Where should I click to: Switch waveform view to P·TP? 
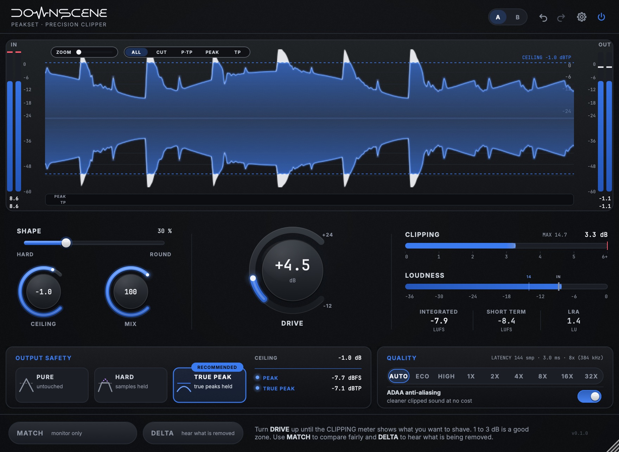pyautogui.click(x=187, y=52)
